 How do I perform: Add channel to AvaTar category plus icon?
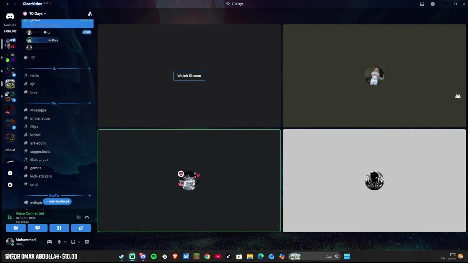pos(90,195)
